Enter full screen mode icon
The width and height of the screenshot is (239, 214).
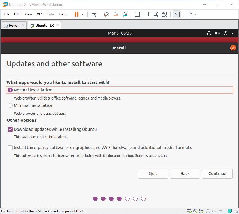pyautogui.click(x=155, y=14)
